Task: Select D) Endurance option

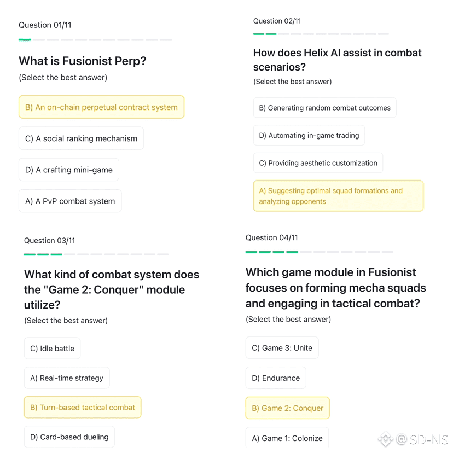Action: [276, 378]
